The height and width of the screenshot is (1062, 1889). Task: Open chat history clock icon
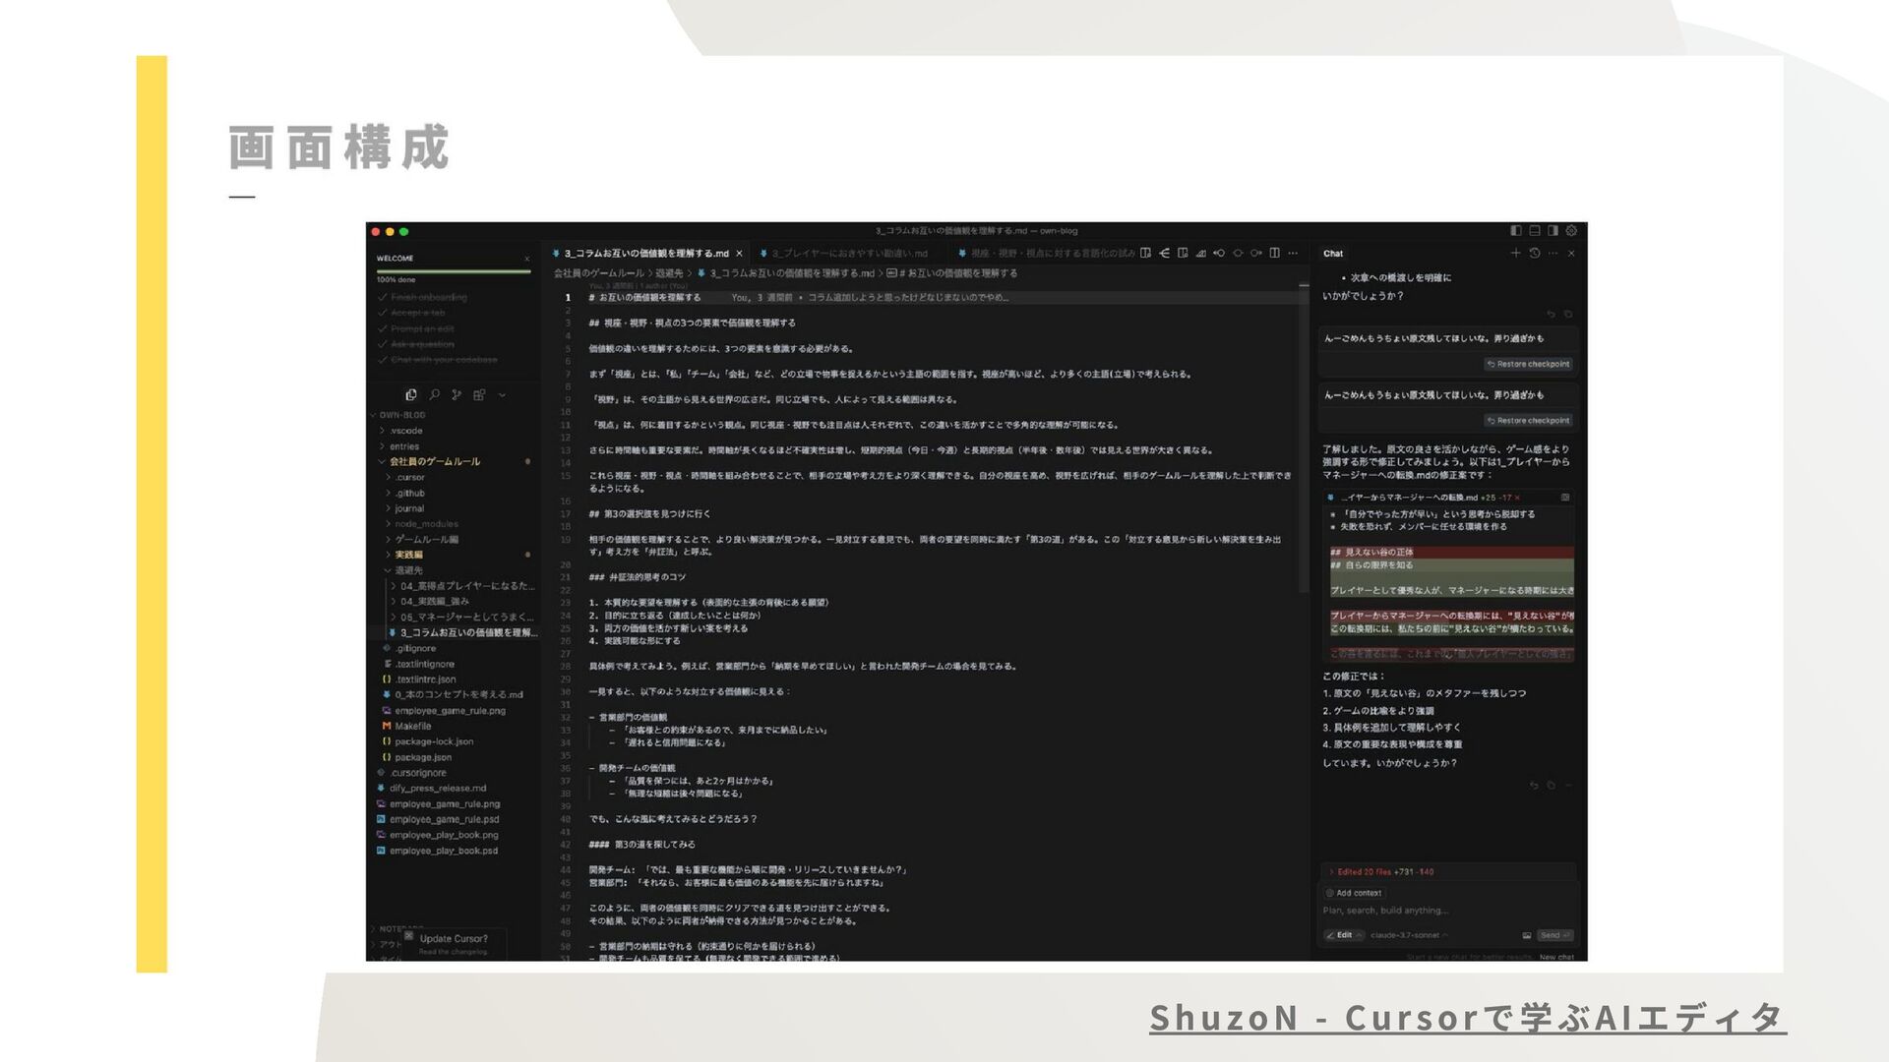[x=1534, y=254]
